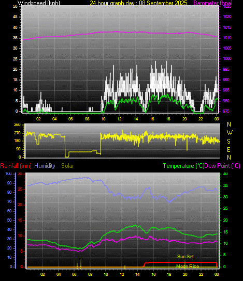Click the S compass direction label
Viewport: 243px width, 281px height.
[228, 142]
